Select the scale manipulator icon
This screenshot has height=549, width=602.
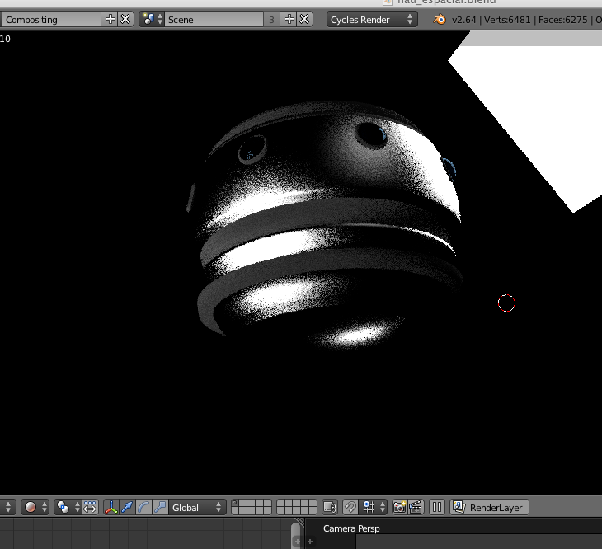point(159,507)
